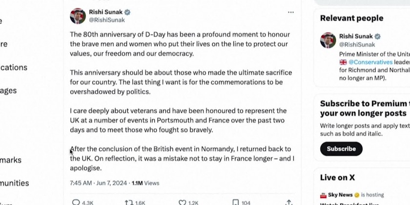Image resolution: width=410 pixels, height=205 pixels.
Task: Bookmark the post with 104 bookmarks
Action: point(236,202)
